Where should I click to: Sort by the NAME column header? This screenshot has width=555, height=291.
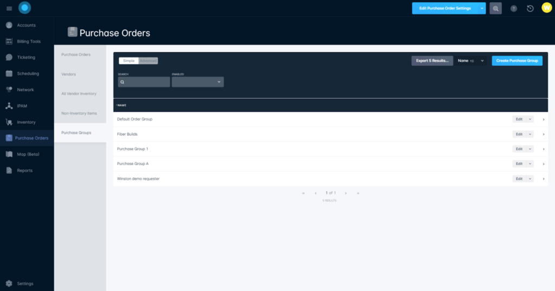pos(121,105)
